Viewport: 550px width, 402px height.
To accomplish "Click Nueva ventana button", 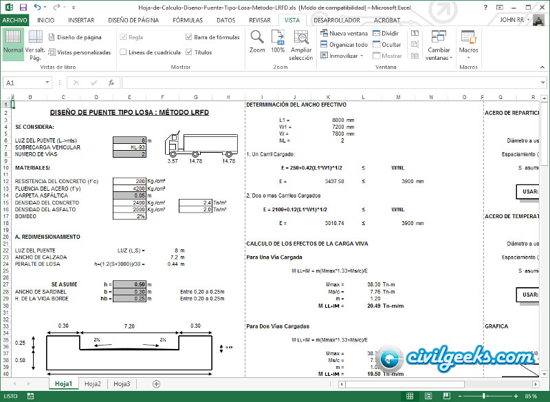I will point(344,33).
